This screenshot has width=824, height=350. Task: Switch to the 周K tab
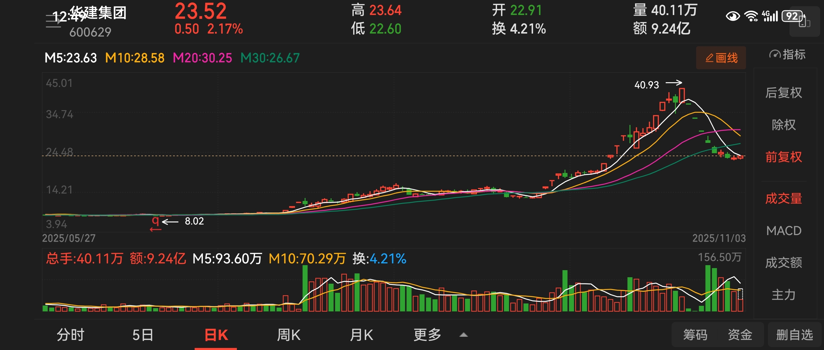point(288,335)
